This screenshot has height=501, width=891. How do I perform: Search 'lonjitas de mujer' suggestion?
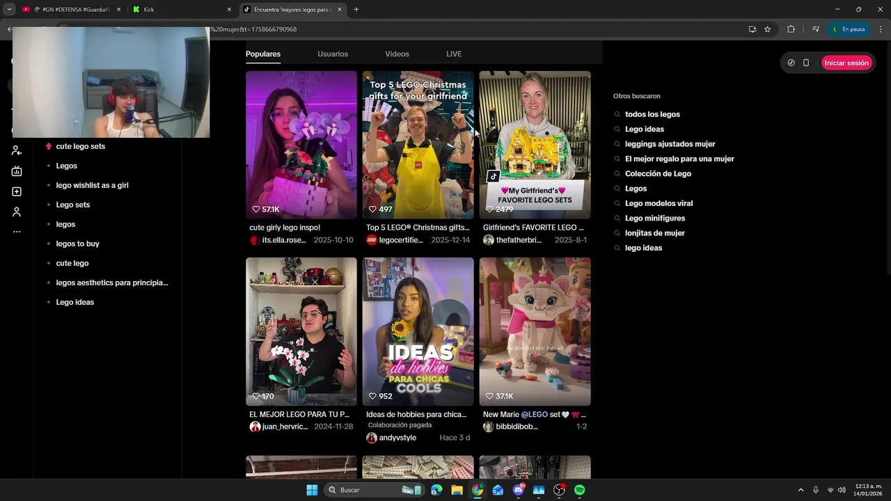pos(654,233)
